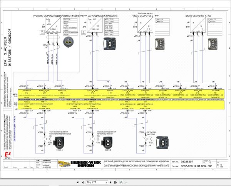Click the vertical blue ДИЗЕЛЬНЫЙ ДВИГАТЕЛЬ label
Viewport: 231px width, 186px height.
pos(15,129)
